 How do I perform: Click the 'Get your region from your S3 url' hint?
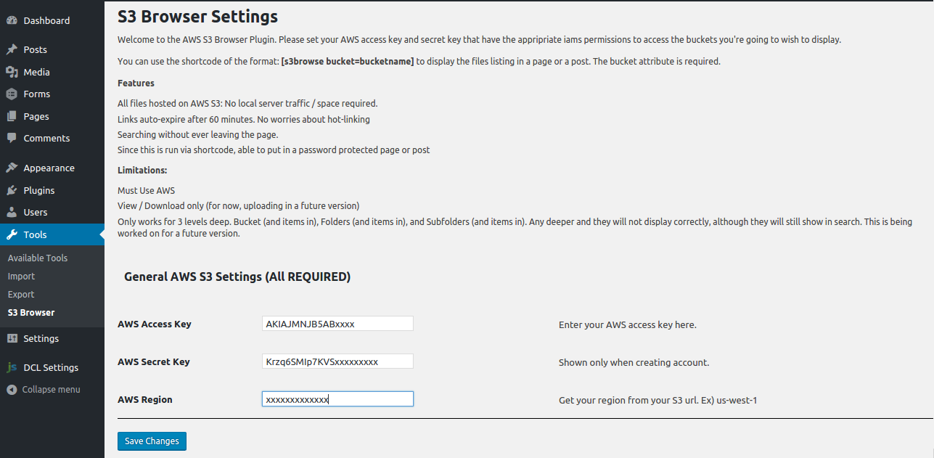[658, 400]
